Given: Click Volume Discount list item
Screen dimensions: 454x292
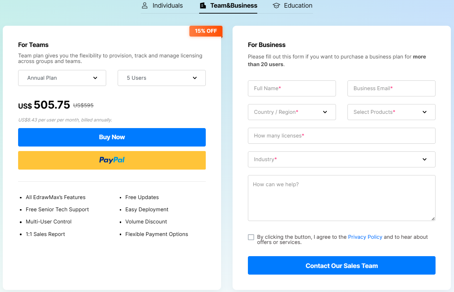Looking at the screenshot, I should coord(146,222).
